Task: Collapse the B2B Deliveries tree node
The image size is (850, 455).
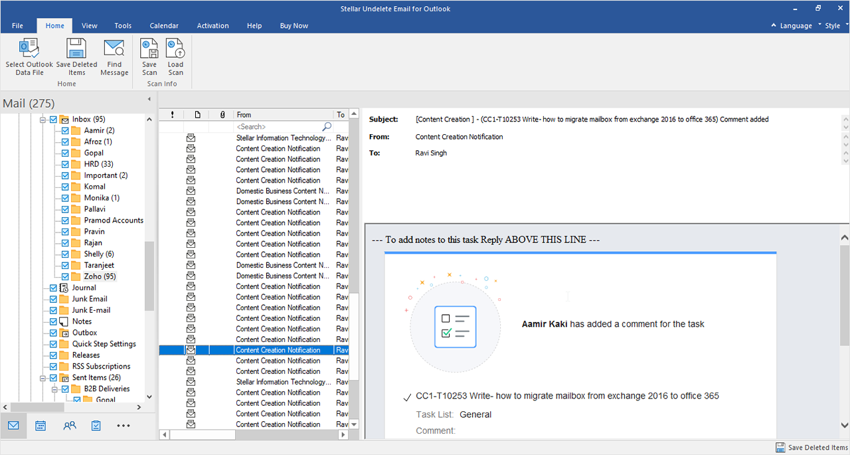Action: tap(55, 389)
